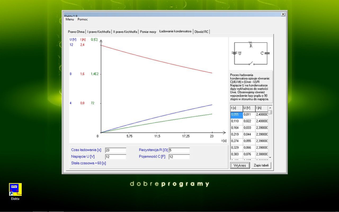Select the Ładowanie kondensatora tab
Screen dimensions: 339x212
click(175, 31)
